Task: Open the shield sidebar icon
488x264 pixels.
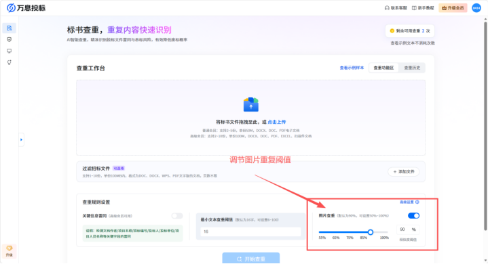Action: [10, 39]
